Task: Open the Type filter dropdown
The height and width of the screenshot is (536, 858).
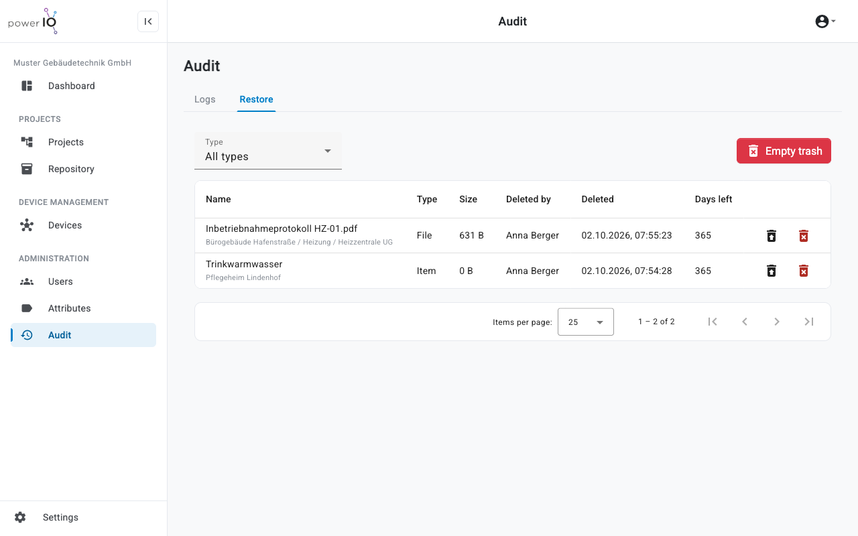Action: tap(268, 151)
